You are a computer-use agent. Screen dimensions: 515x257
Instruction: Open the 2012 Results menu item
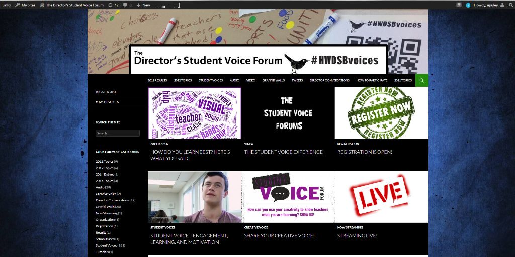(157, 80)
